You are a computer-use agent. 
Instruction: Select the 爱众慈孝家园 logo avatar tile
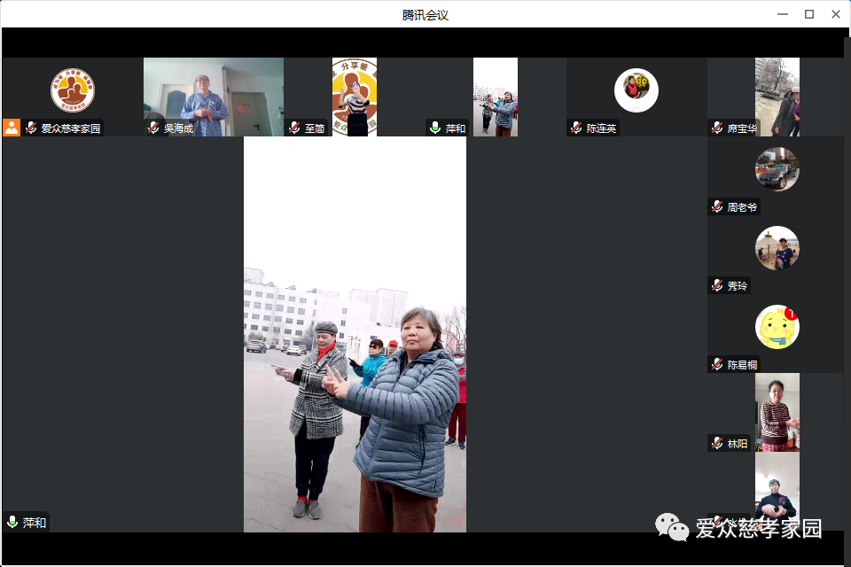(x=73, y=89)
